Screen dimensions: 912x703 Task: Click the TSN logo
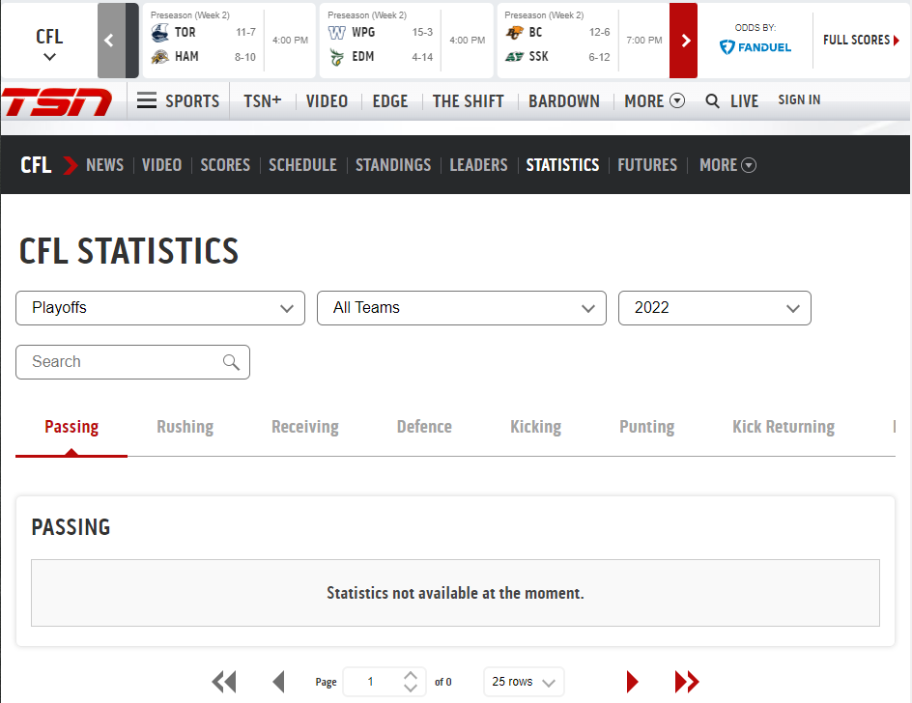coord(58,101)
